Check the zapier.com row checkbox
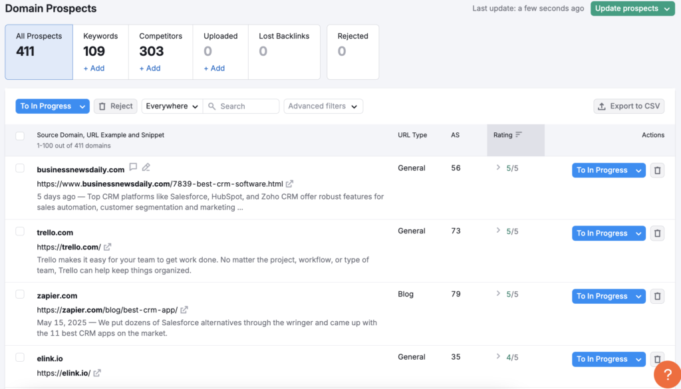The height and width of the screenshot is (389, 681). coord(20,294)
